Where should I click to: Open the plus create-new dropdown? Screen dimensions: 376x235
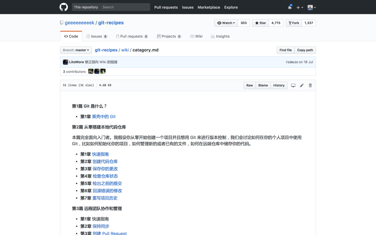[x=300, y=7]
